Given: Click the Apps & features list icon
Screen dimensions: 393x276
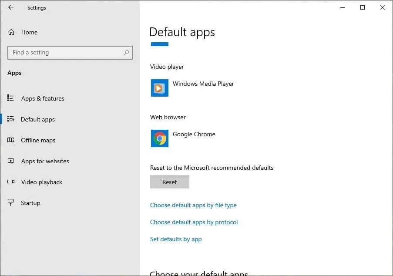Looking at the screenshot, I should pyautogui.click(x=11, y=98).
